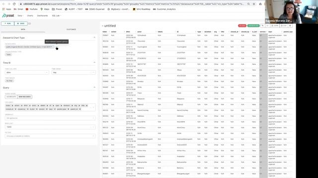Sort by the 'version' column header
This screenshot has height=178, width=318.
(x=263, y=32)
